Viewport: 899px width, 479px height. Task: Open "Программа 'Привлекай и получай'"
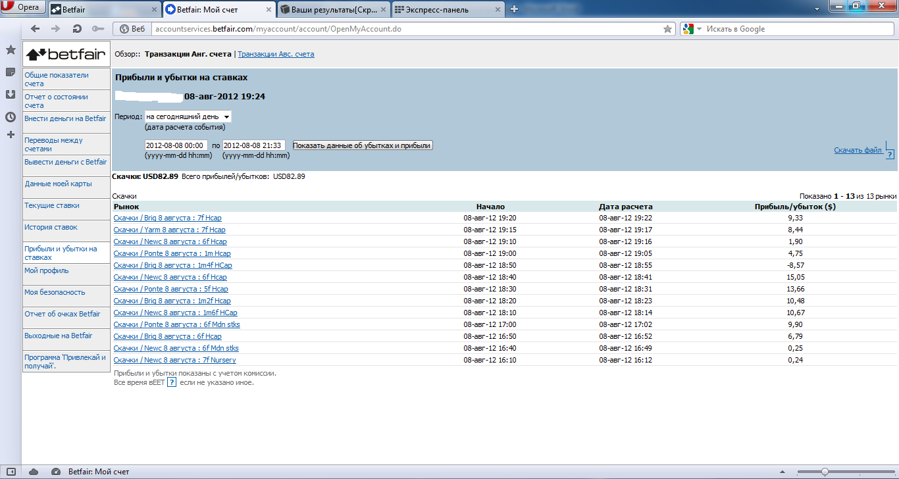click(x=66, y=361)
